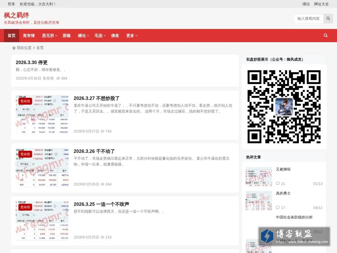Click 觉有情 red tag on 2026.3.25 thumbnail
The height and width of the screenshot is (253, 337).
tap(25, 207)
